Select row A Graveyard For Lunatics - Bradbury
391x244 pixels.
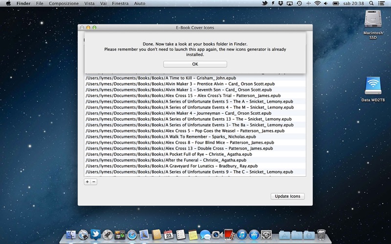pyautogui.click(x=195, y=166)
